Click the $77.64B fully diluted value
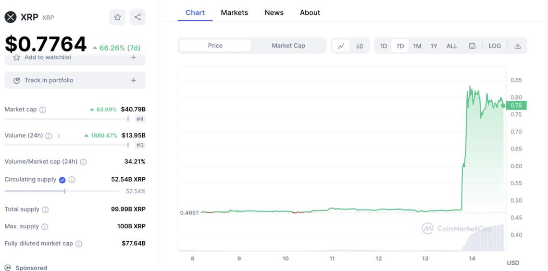The height and width of the screenshot is (271, 548). 134,244
